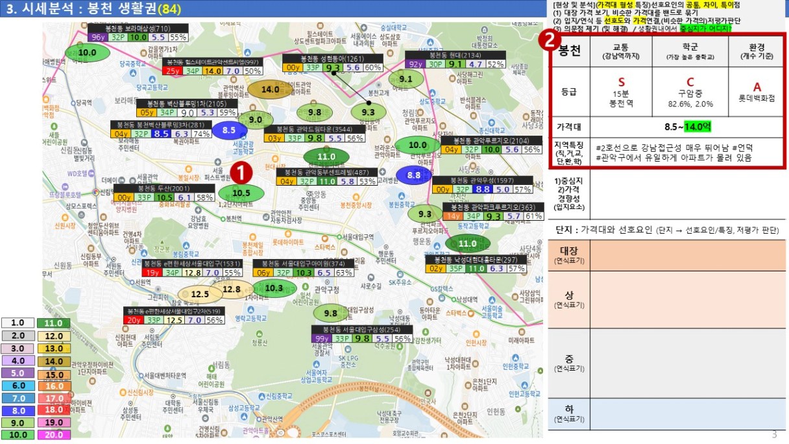Pick the 8.0 blue legend swatch
Viewport: 789px width, 444px height.
pyautogui.click(x=18, y=411)
